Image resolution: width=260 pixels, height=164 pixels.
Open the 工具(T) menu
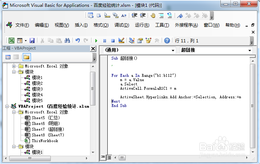[x=162, y=25]
